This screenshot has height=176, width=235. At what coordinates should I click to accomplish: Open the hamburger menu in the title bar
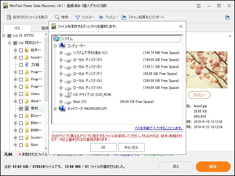pyautogui.click(x=198, y=5)
